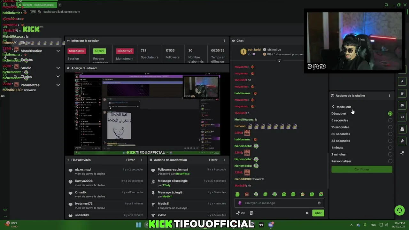Select 2 minutes slow mode
Screen dimensions: 409x230
362,154
